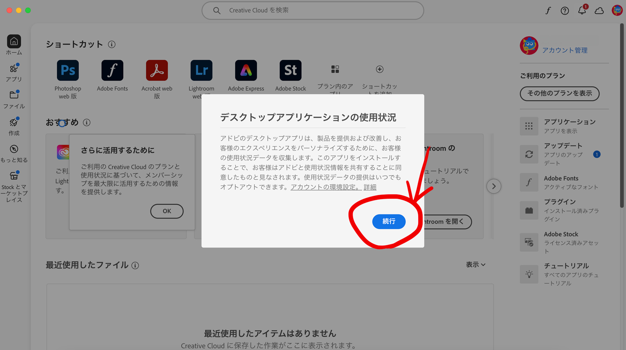Open the help question mark icon

tap(565, 11)
